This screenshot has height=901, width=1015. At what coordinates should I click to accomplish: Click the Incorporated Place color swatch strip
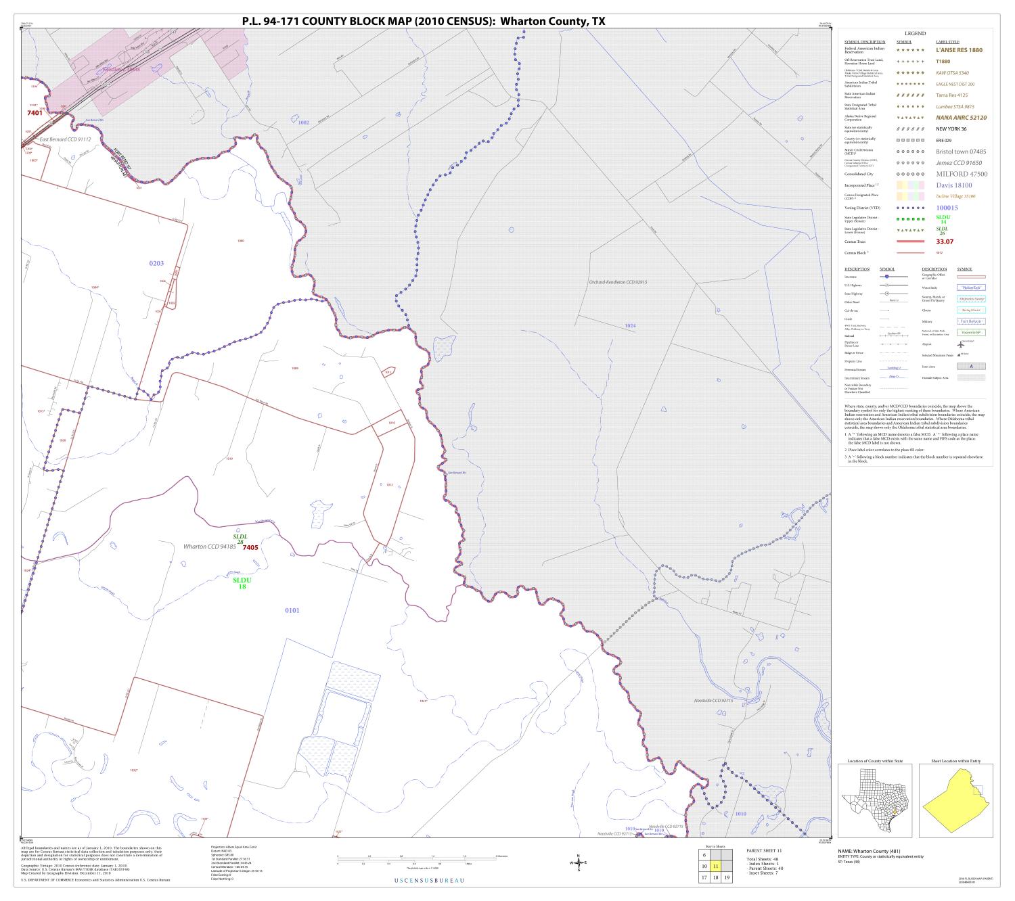tap(909, 185)
